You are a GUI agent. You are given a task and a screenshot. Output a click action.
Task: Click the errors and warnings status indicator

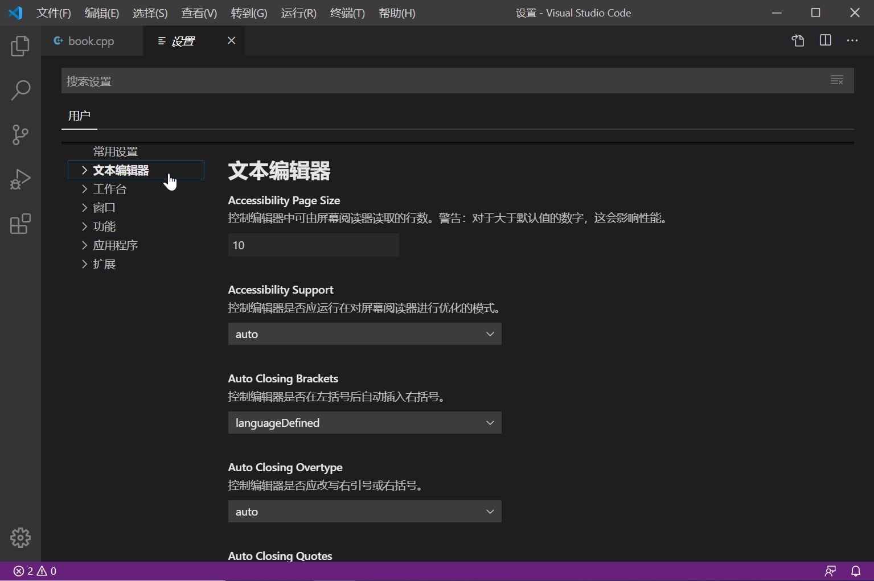tap(35, 571)
